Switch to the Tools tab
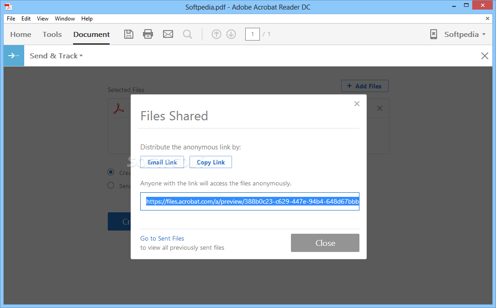496x308 pixels. (52, 34)
